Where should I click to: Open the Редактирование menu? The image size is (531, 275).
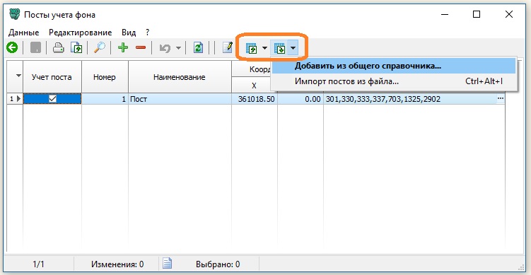click(x=81, y=33)
